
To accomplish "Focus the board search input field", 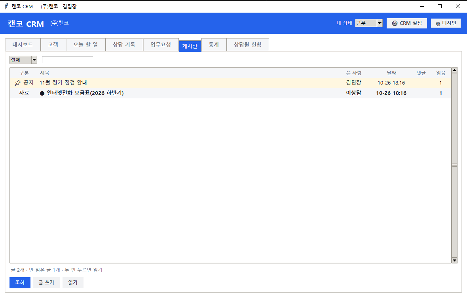I will [x=68, y=60].
